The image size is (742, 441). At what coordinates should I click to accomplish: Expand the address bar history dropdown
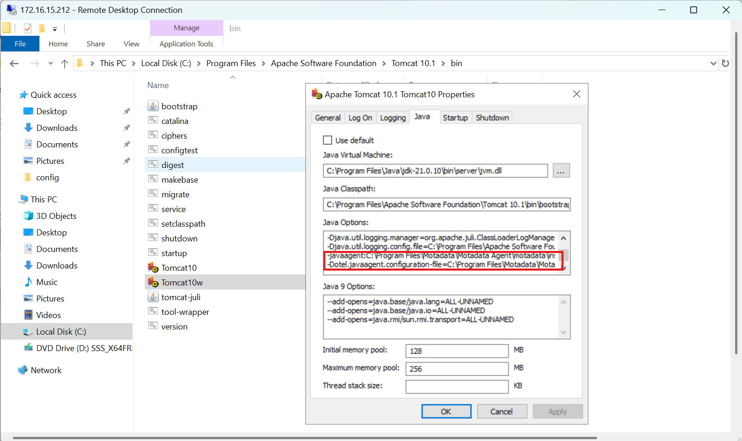click(713, 63)
